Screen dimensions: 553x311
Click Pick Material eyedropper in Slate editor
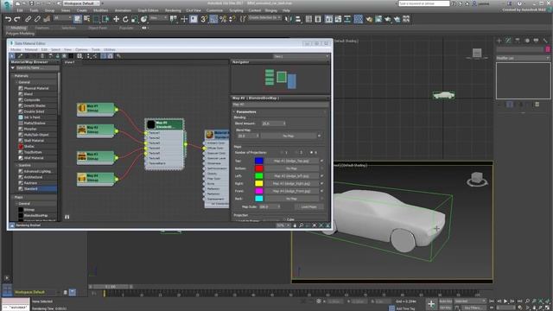tap(20, 56)
